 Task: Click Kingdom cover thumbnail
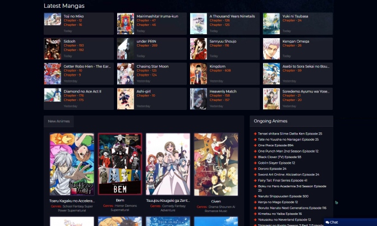(199, 73)
